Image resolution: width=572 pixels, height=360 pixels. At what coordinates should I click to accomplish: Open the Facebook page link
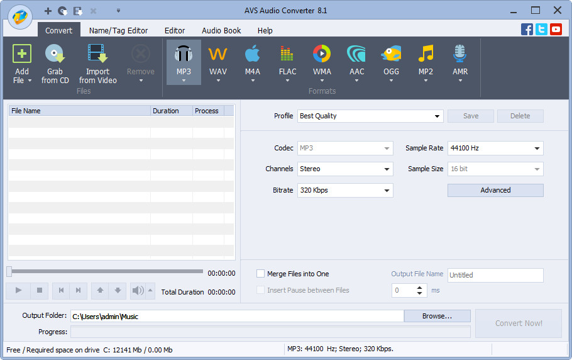[x=527, y=29]
